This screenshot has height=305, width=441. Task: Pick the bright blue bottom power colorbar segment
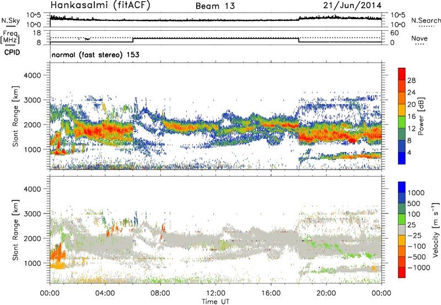(x=402, y=159)
